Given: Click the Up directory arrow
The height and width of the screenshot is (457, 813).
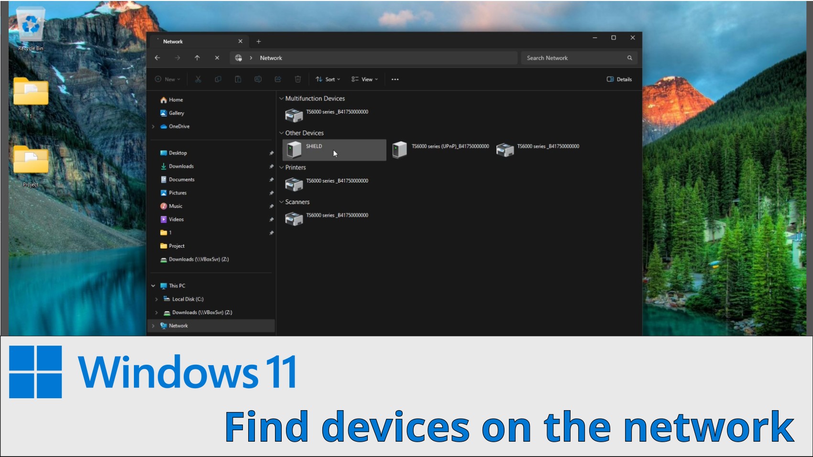Looking at the screenshot, I should click(197, 58).
